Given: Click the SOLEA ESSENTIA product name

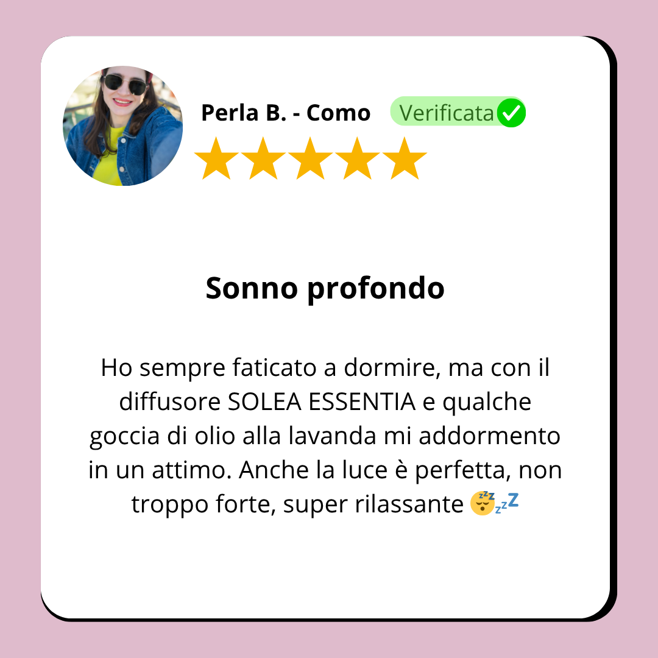Looking at the screenshot, I should 322,402.
